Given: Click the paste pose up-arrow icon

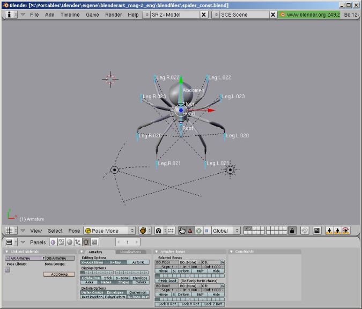Looking at the screenshot, I should coord(337,231).
